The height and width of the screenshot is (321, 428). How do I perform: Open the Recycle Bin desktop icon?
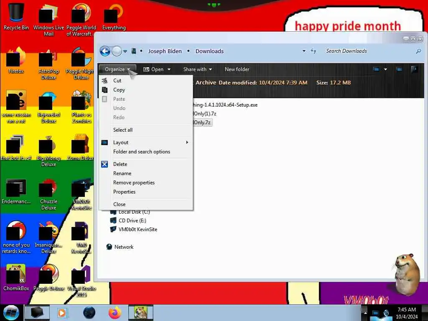(16, 16)
